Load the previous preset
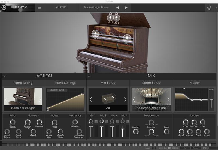The height and width of the screenshot is (150, 218). [117, 8]
